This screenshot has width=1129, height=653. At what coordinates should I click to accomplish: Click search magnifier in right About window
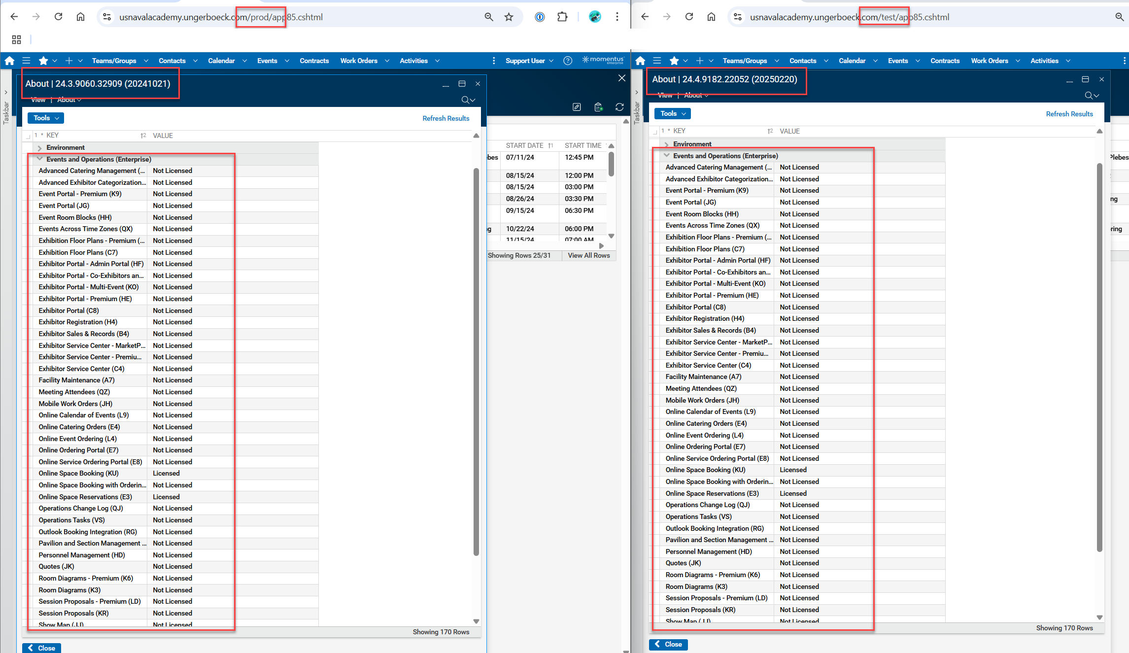pos(1089,96)
